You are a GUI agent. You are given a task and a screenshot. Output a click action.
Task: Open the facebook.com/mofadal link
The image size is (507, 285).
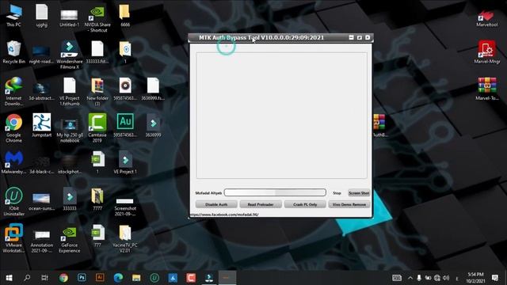pyautogui.click(x=224, y=215)
